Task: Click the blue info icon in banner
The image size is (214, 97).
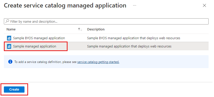Action: pos(10,62)
